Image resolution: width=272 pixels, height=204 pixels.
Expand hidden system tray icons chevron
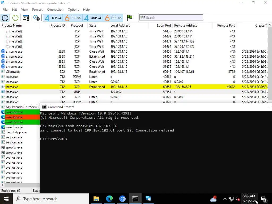tap(225, 199)
